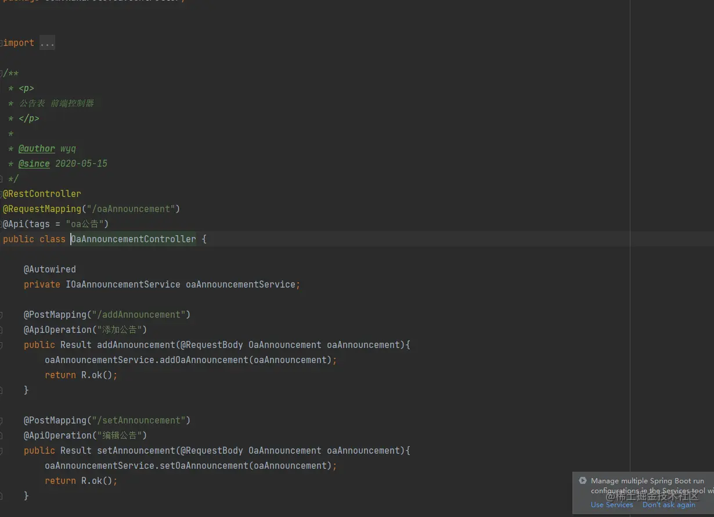Click the "oa公告" tags string

[x=85, y=224]
